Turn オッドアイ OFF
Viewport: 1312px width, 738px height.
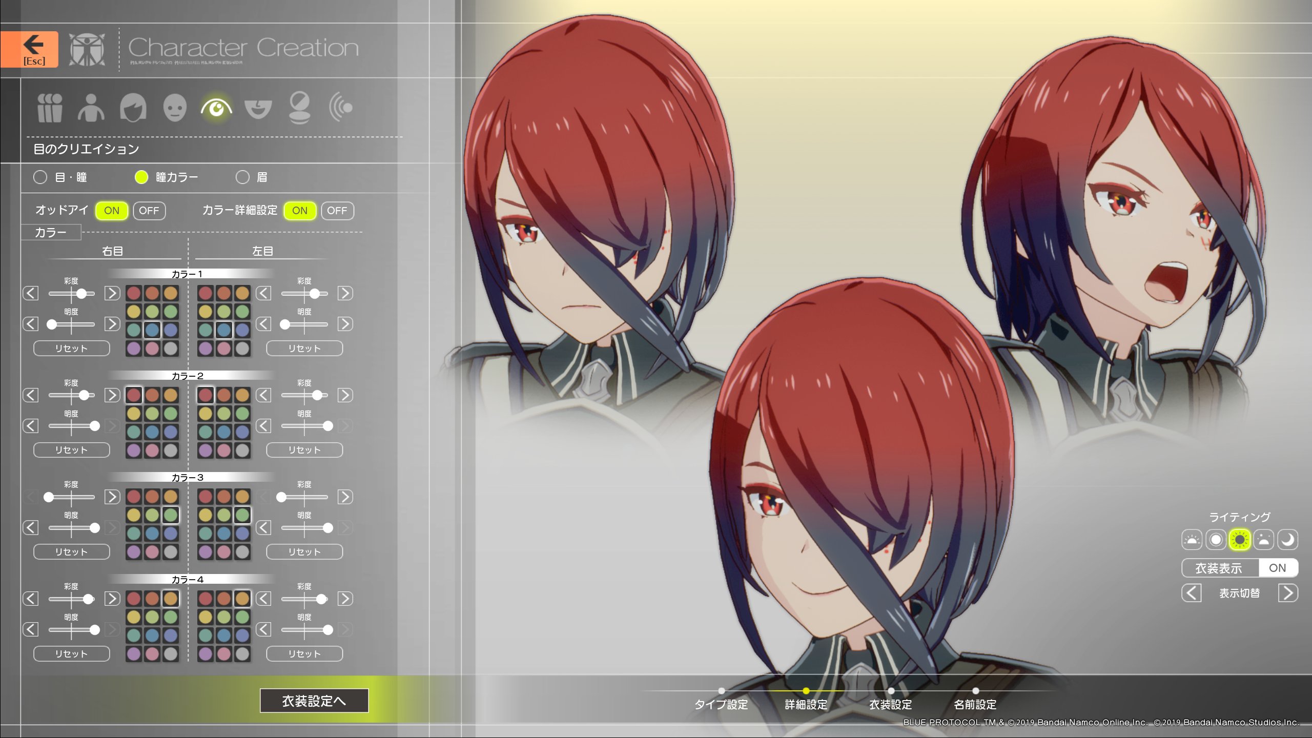point(149,211)
